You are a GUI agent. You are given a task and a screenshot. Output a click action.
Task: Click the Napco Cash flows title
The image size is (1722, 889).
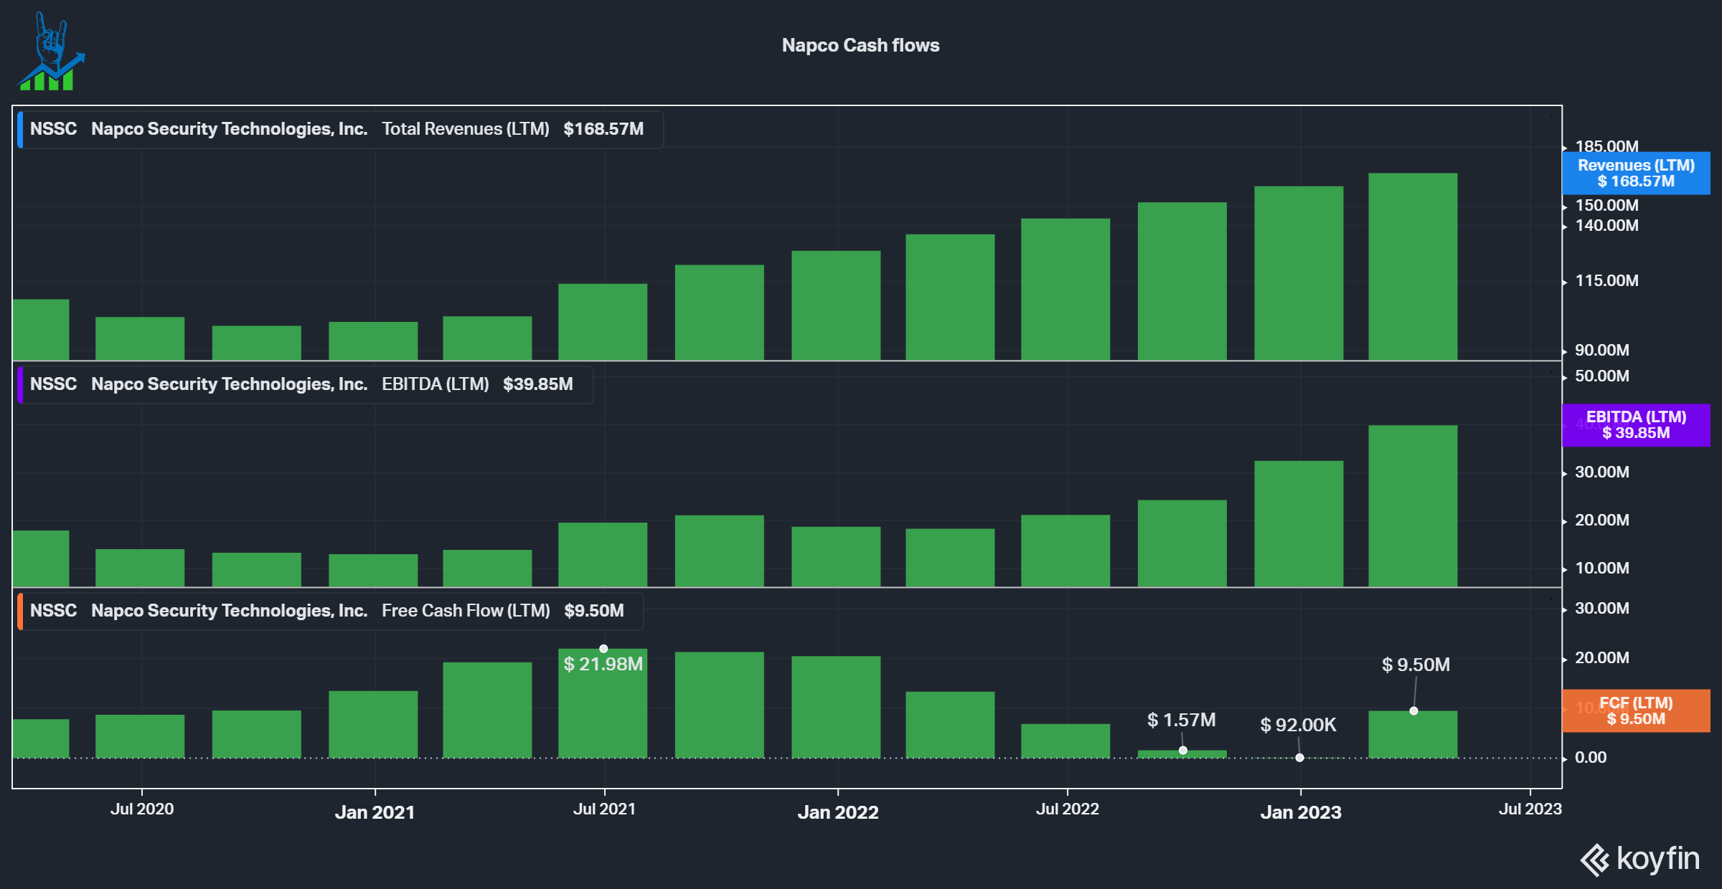click(860, 45)
